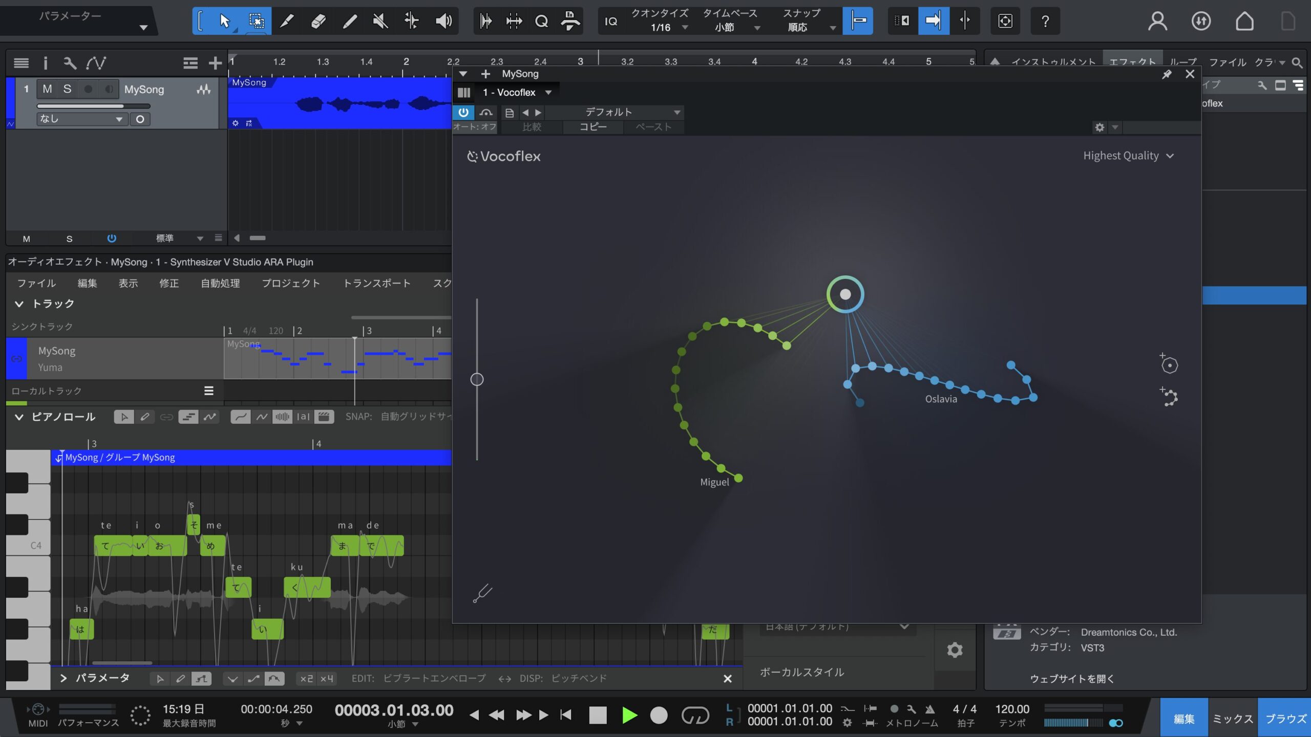Collapse the トラック section
Screen dimensions: 1311x737
[19, 304]
